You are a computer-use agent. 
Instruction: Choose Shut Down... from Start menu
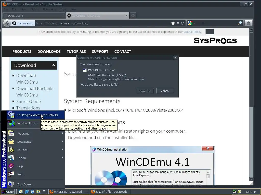[x=36, y=184]
